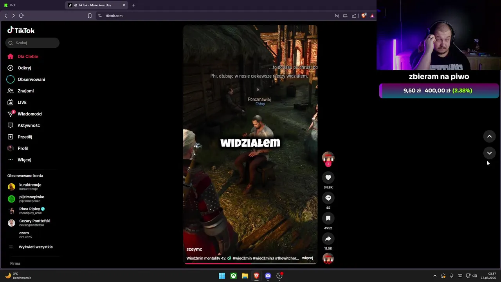Open Discord from the taskbar
501x282 pixels.
[268, 276]
